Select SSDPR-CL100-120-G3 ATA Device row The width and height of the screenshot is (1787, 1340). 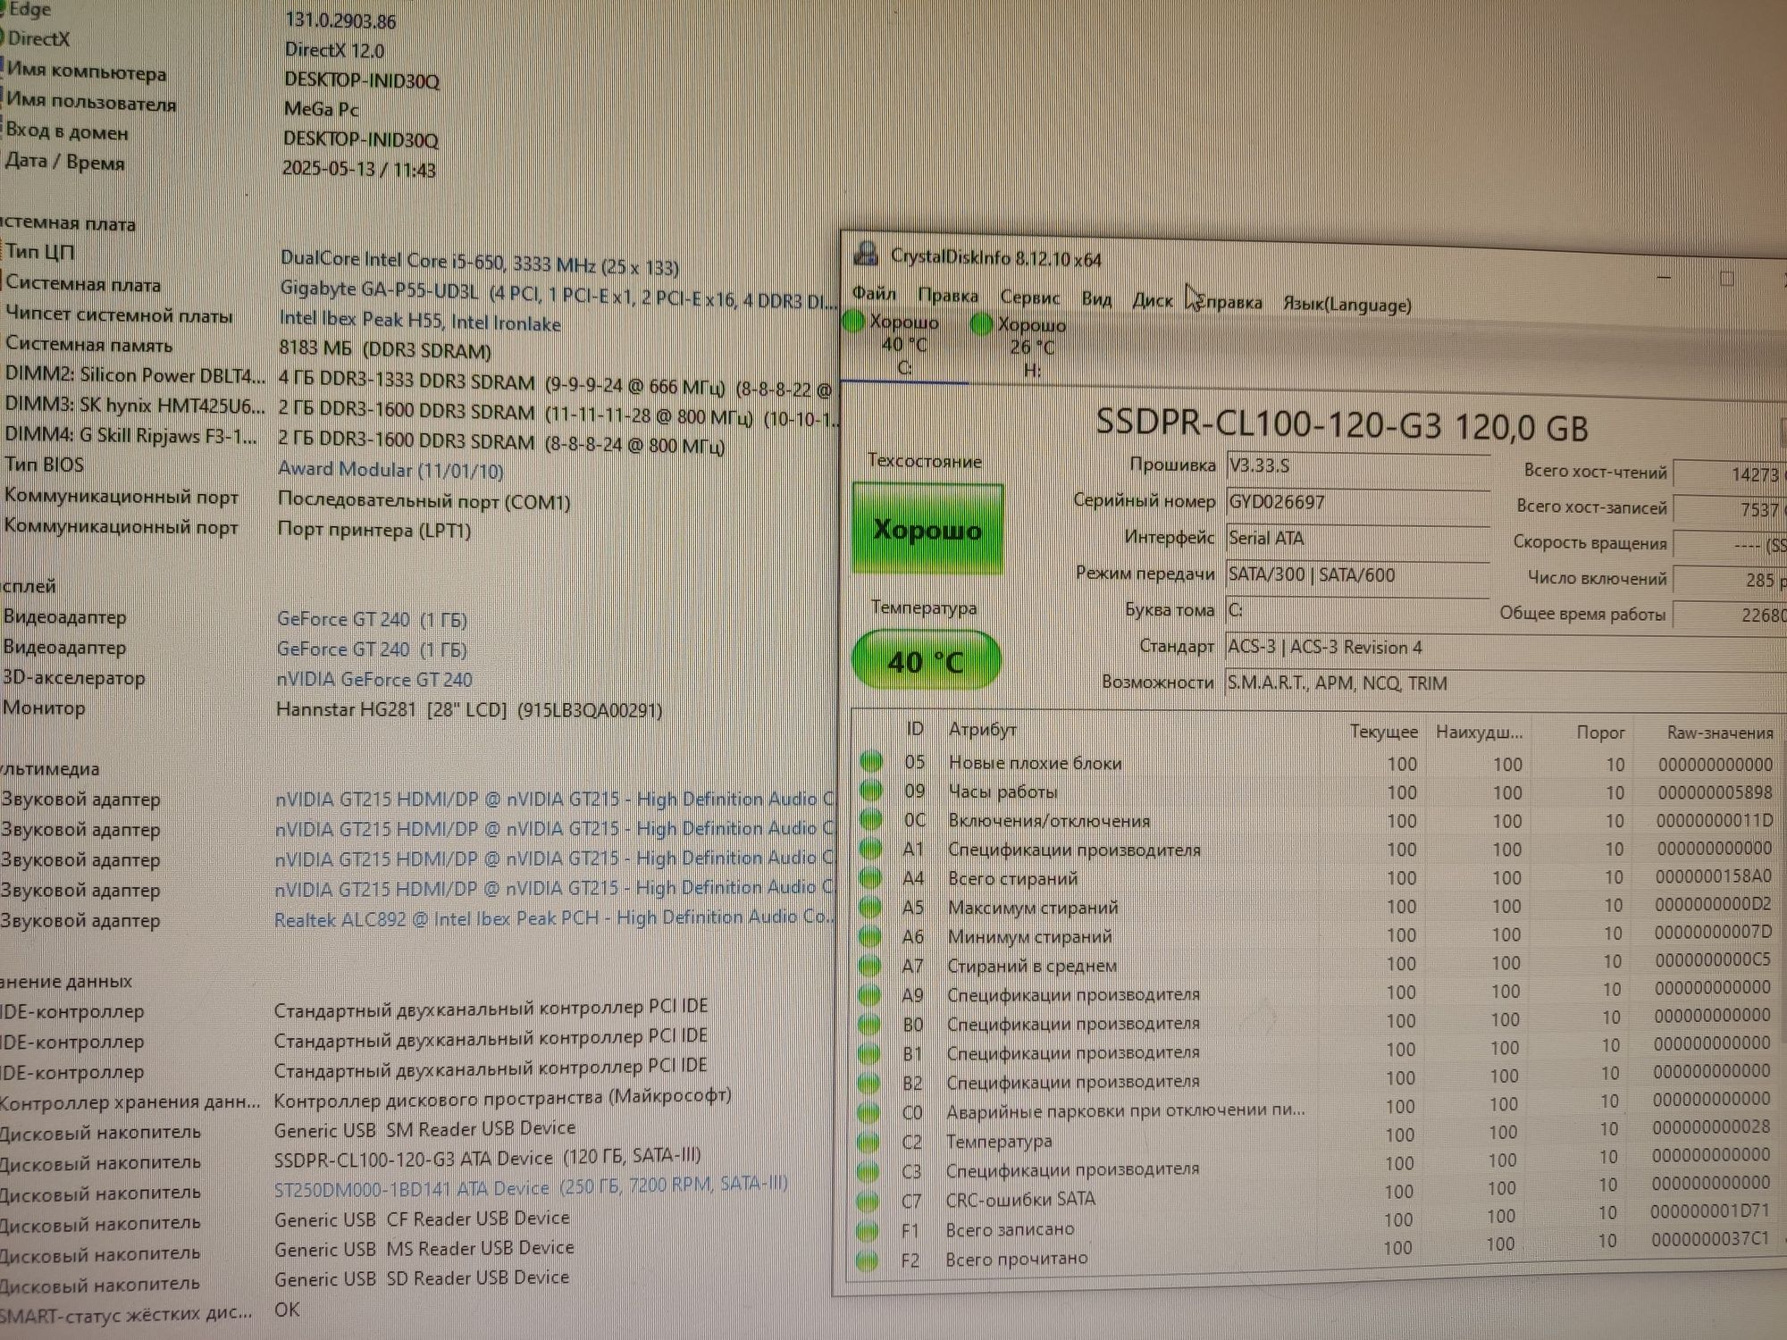[x=351, y=1159]
